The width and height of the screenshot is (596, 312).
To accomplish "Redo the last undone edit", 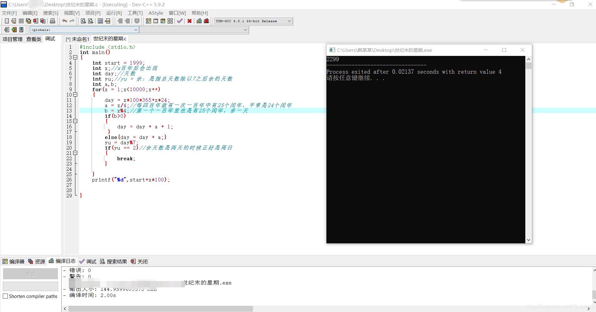I will 72,21.
